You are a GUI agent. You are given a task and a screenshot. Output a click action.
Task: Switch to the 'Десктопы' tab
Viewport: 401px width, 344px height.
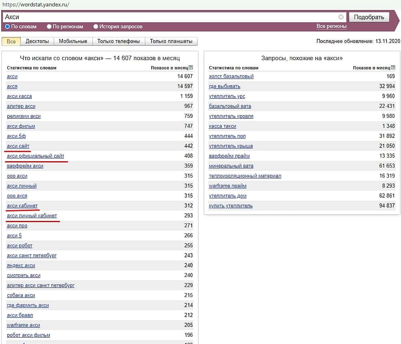tap(37, 41)
